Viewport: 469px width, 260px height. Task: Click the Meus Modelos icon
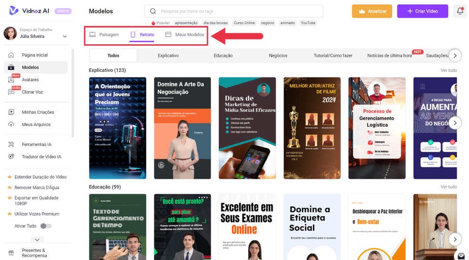pyautogui.click(x=168, y=35)
